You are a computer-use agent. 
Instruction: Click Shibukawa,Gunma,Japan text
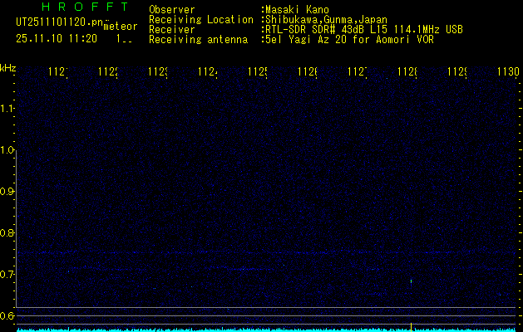pos(326,20)
